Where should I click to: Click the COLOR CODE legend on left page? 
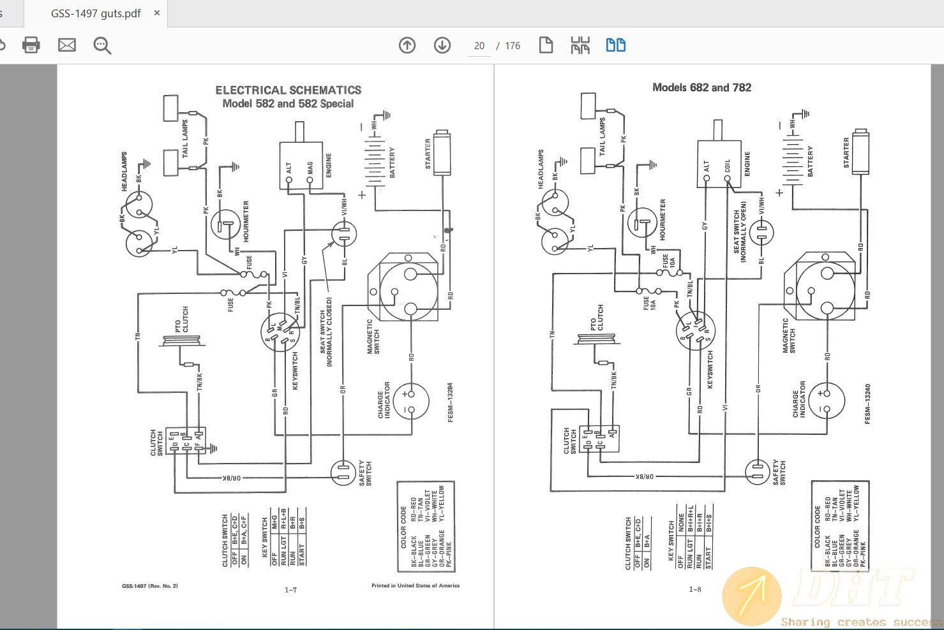[426, 526]
